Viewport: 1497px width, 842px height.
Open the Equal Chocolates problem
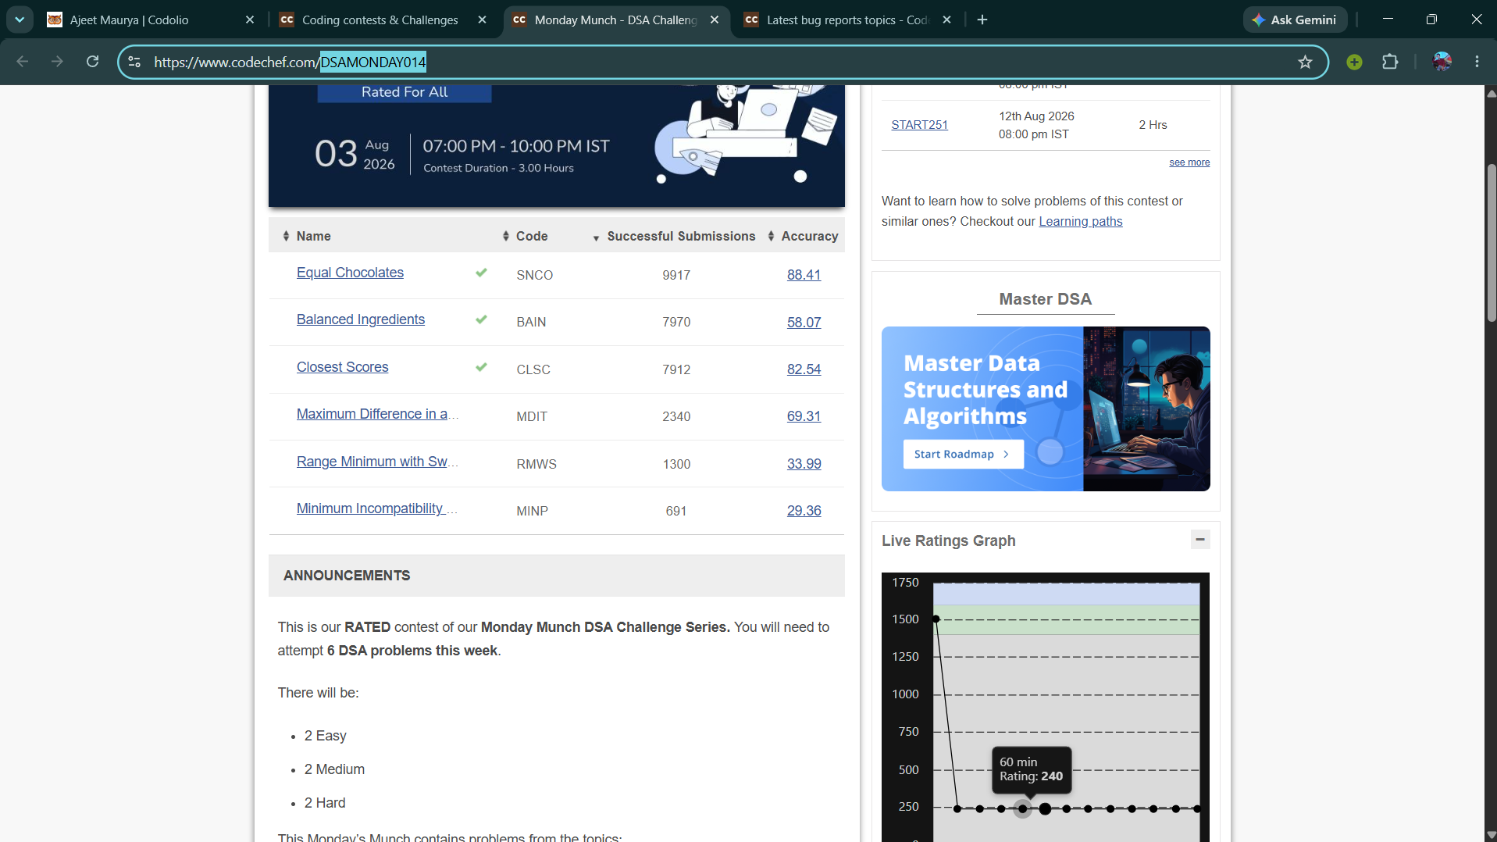click(x=350, y=273)
